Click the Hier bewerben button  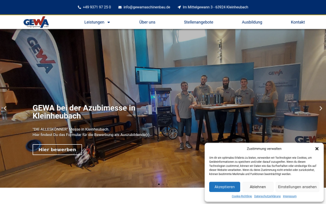click(57, 150)
